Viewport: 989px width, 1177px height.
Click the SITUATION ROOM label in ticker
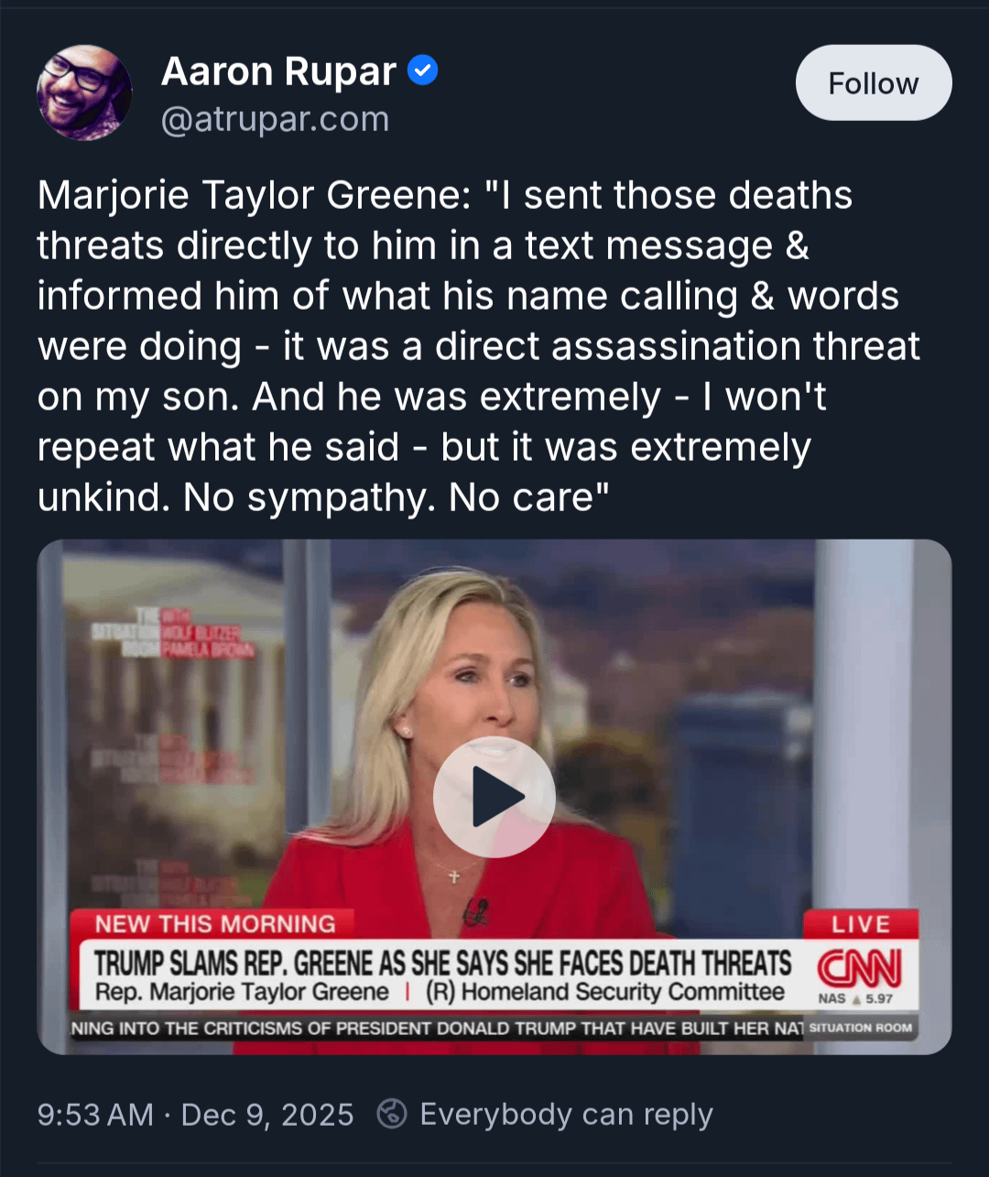click(861, 1028)
